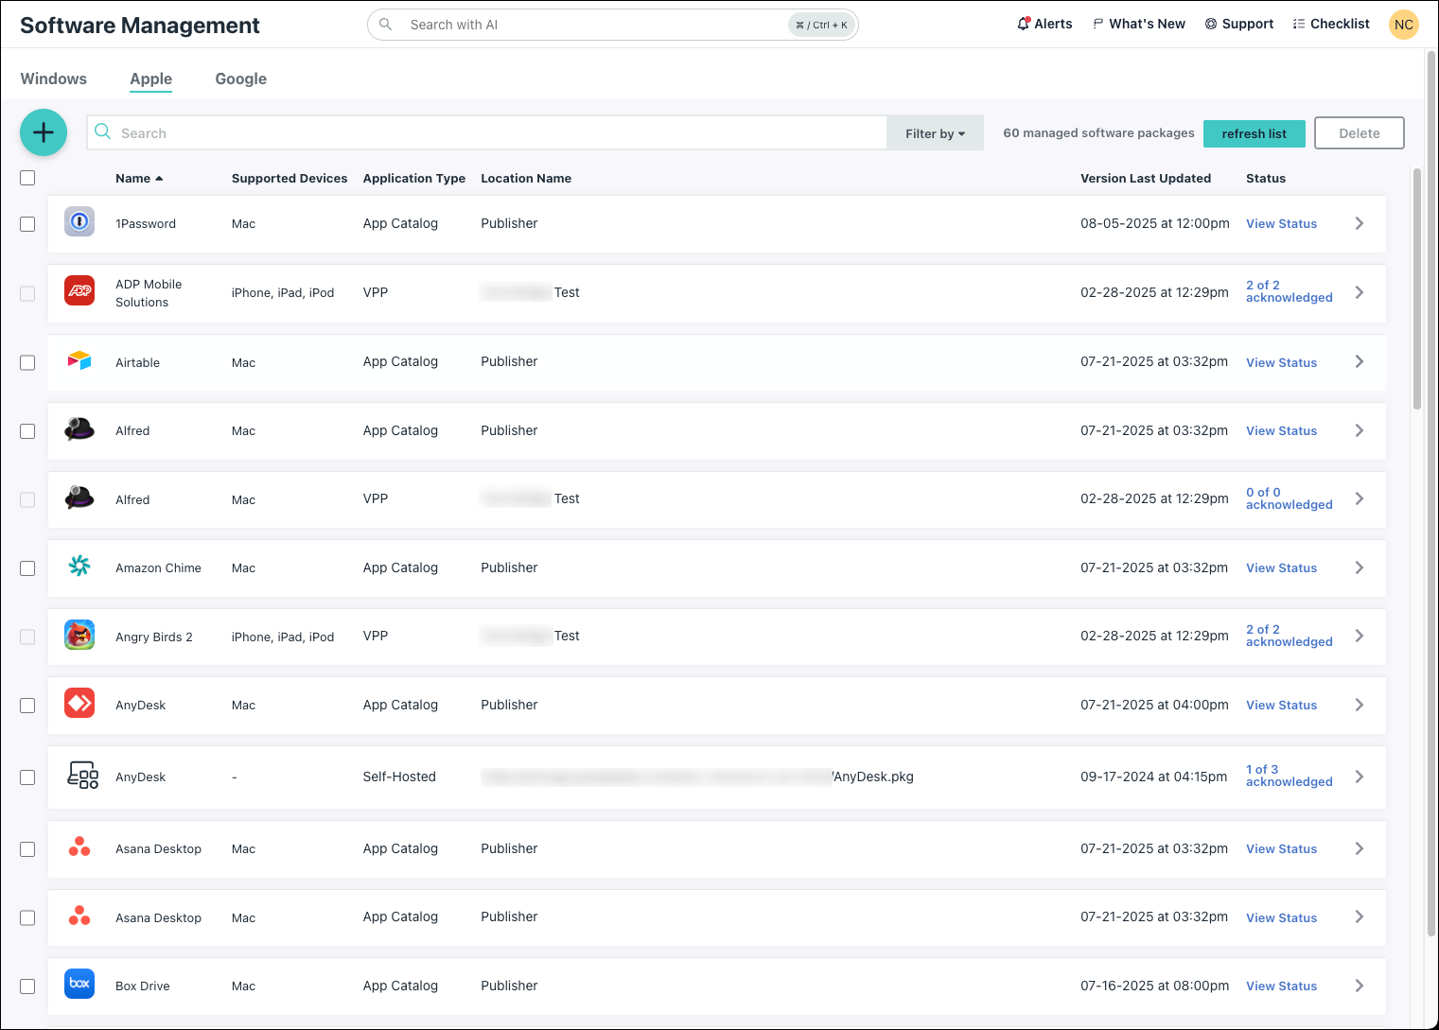
Task: Click the Supported Devices column header
Action: click(290, 178)
